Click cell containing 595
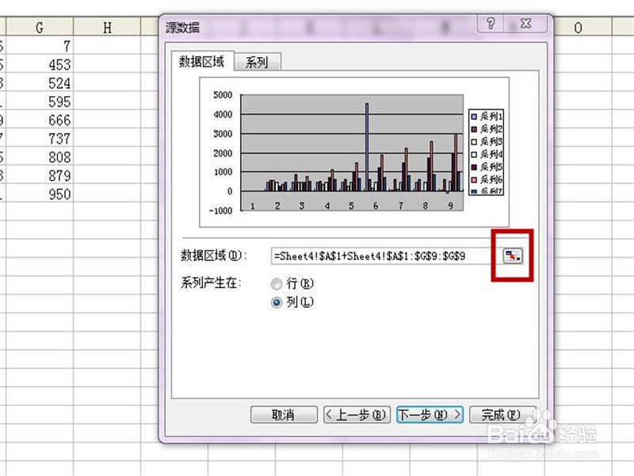The image size is (634, 476). click(x=40, y=102)
